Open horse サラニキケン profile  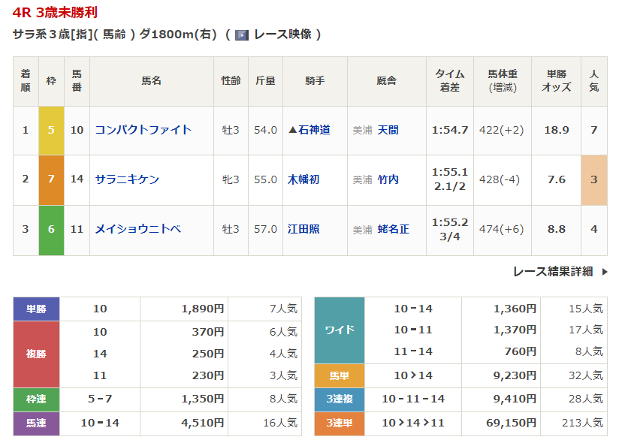click(127, 179)
